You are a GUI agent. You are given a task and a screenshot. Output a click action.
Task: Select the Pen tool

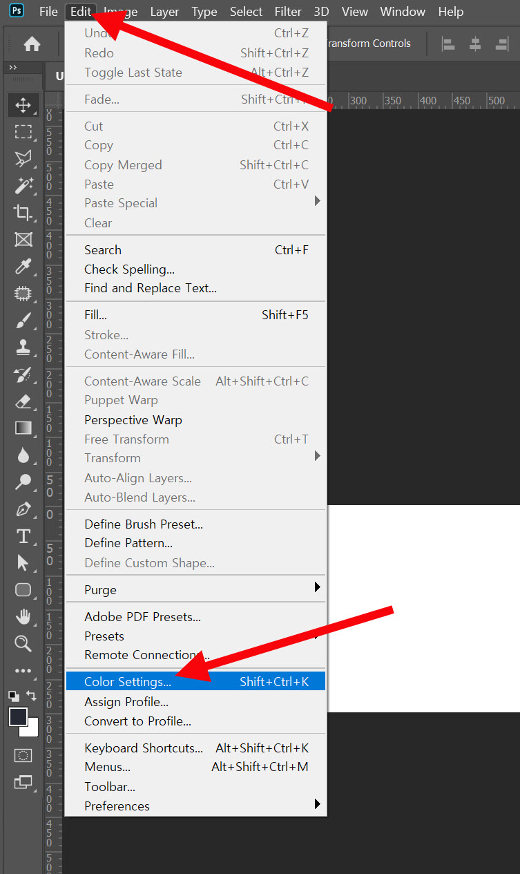(23, 509)
